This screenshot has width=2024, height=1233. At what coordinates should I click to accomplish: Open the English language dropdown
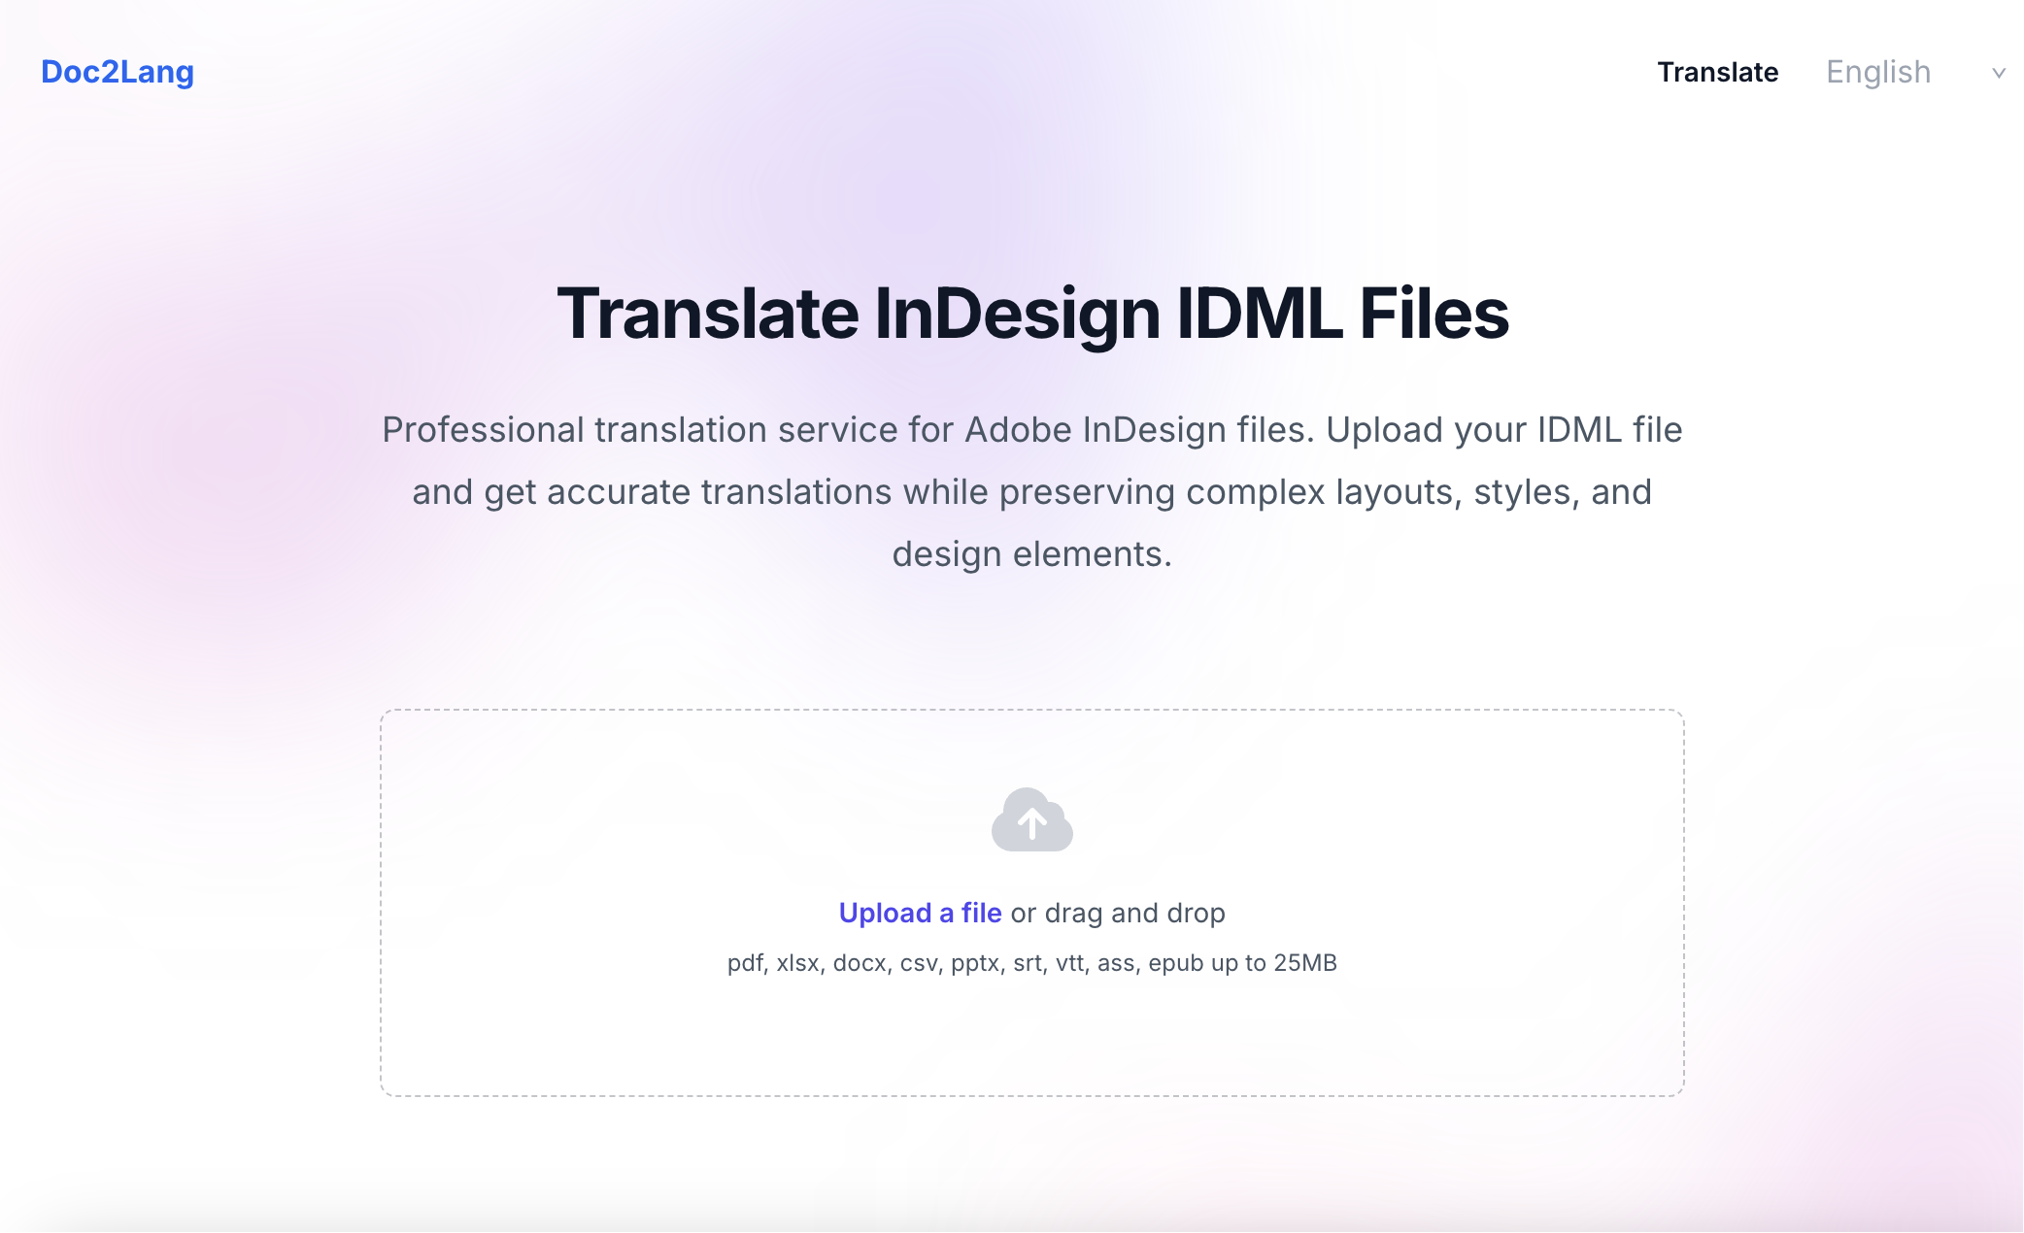1914,72
